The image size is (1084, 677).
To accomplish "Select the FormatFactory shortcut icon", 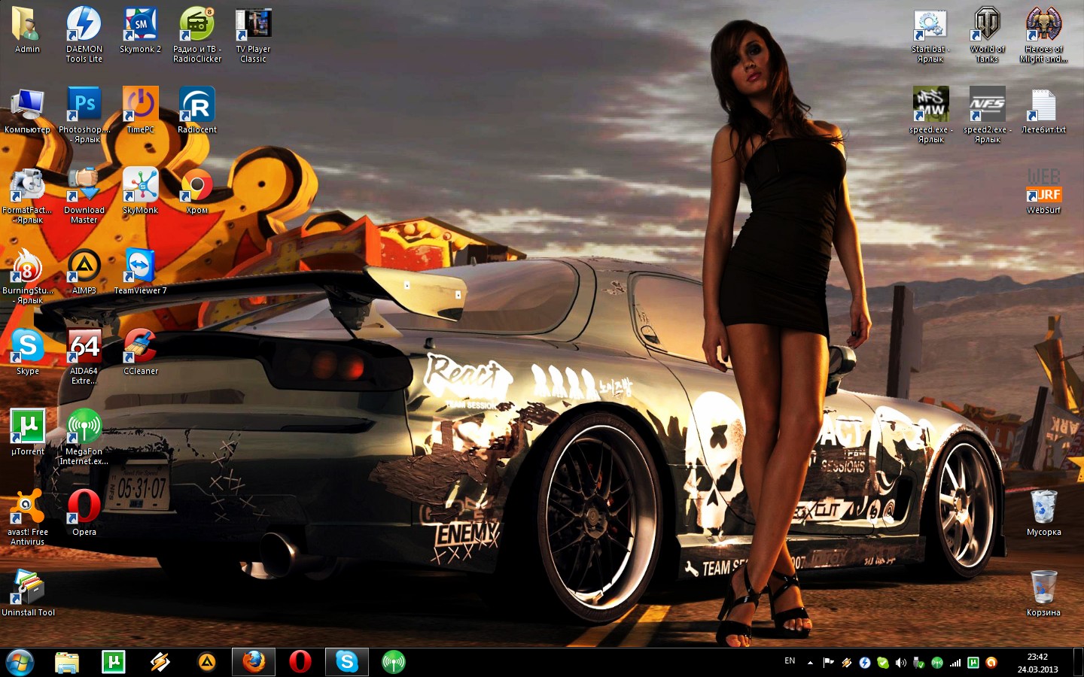I will click(27, 196).
